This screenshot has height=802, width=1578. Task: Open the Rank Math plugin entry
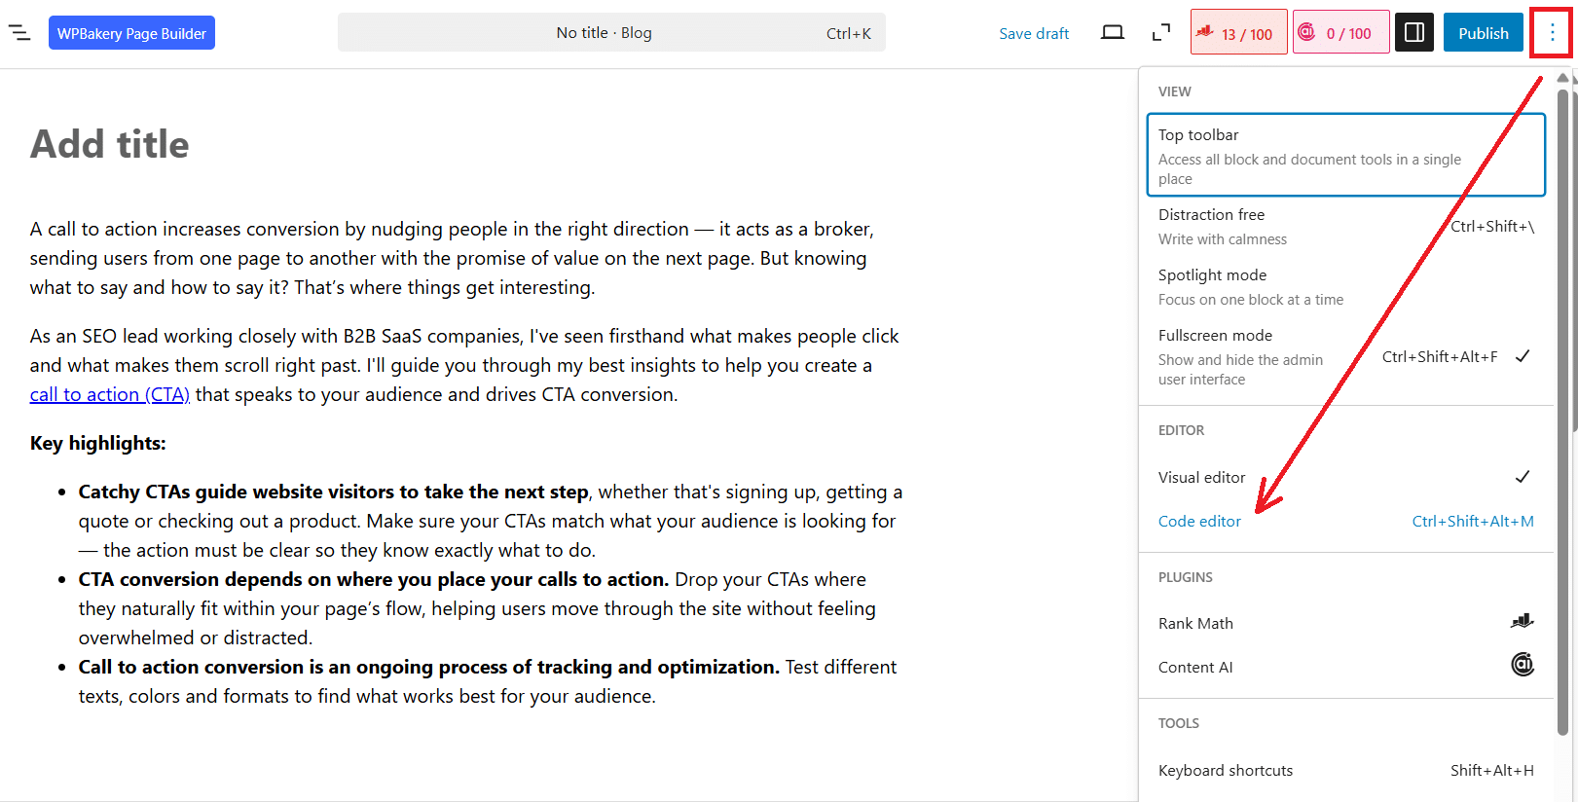pos(1346,623)
